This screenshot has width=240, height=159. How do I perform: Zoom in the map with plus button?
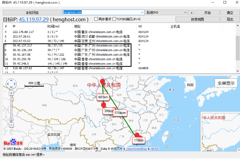[x=11, y=93]
